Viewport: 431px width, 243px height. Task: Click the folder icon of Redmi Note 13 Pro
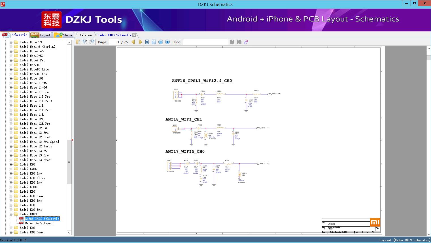point(16,155)
